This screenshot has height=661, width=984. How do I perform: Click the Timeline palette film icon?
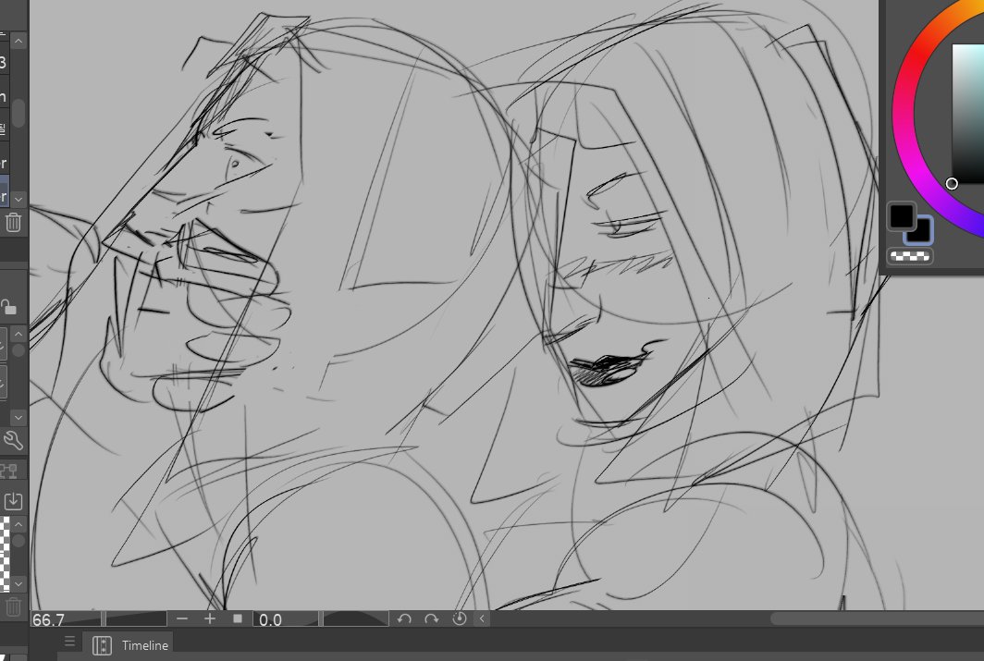102,645
